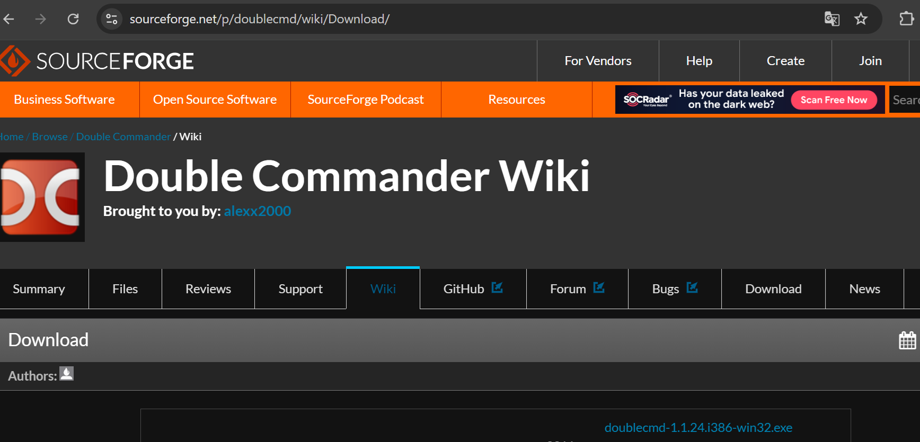Click the Download page title text

[48, 340]
